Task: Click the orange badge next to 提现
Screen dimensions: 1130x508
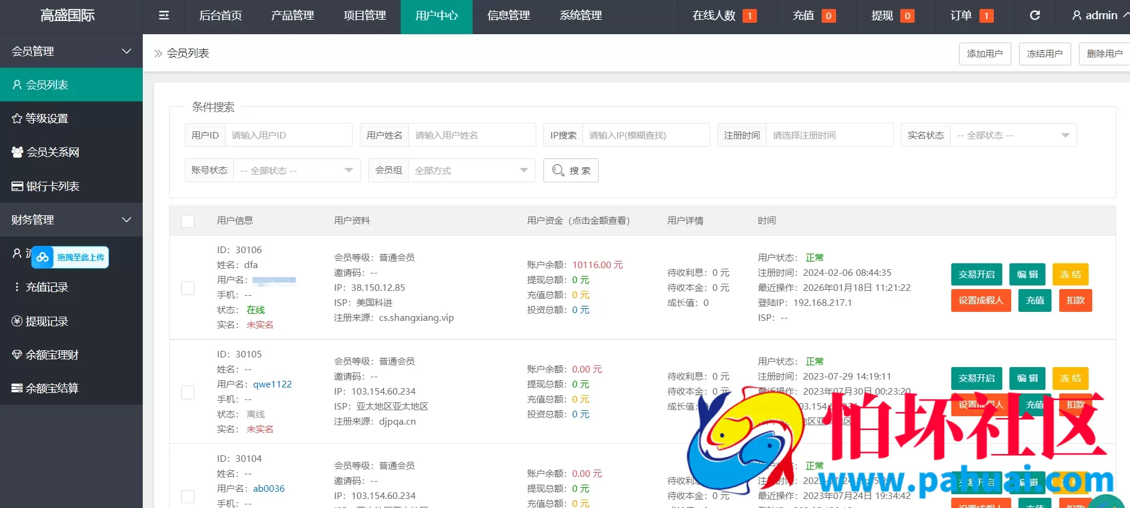Action: [907, 16]
